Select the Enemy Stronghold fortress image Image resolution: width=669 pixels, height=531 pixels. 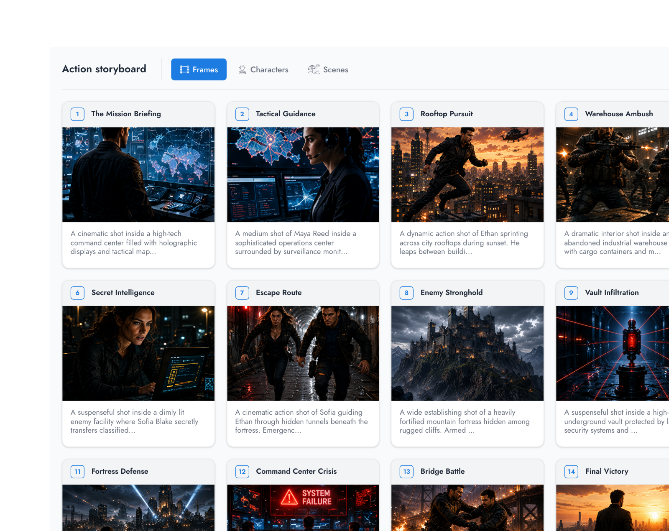click(x=467, y=353)
